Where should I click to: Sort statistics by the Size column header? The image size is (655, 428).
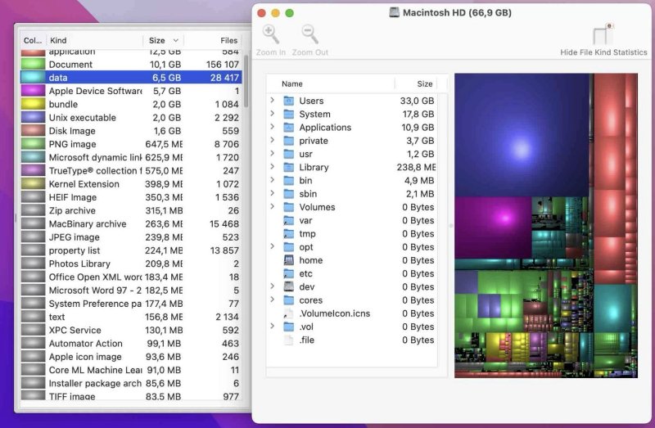pyautogui.click(x=163, y=40)
